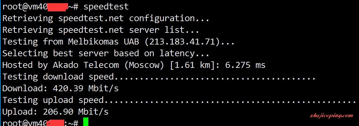Click the typed speedtest command

(106, 7)
